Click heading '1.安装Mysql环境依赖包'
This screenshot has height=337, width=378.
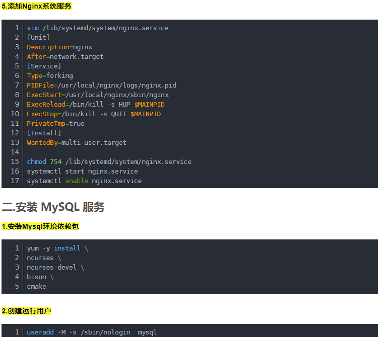(x=40, y=226)
